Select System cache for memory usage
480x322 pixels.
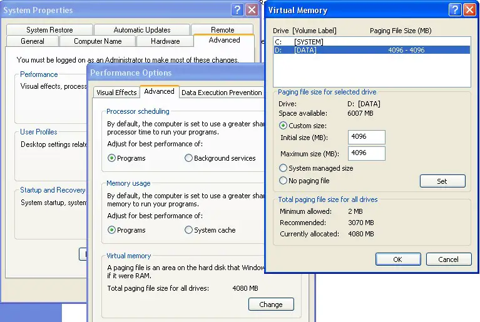click(x=188, y=230)
